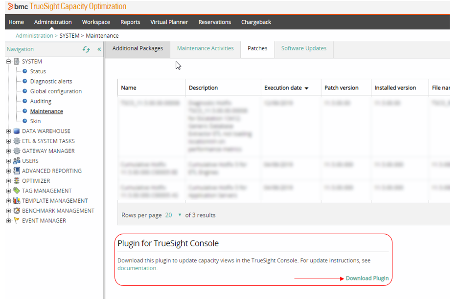Click the blue bullet beside Auditing
The image size is (460, 303).
pos(25,101)
